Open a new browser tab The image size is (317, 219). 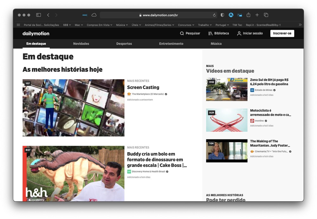pos(257,15)
